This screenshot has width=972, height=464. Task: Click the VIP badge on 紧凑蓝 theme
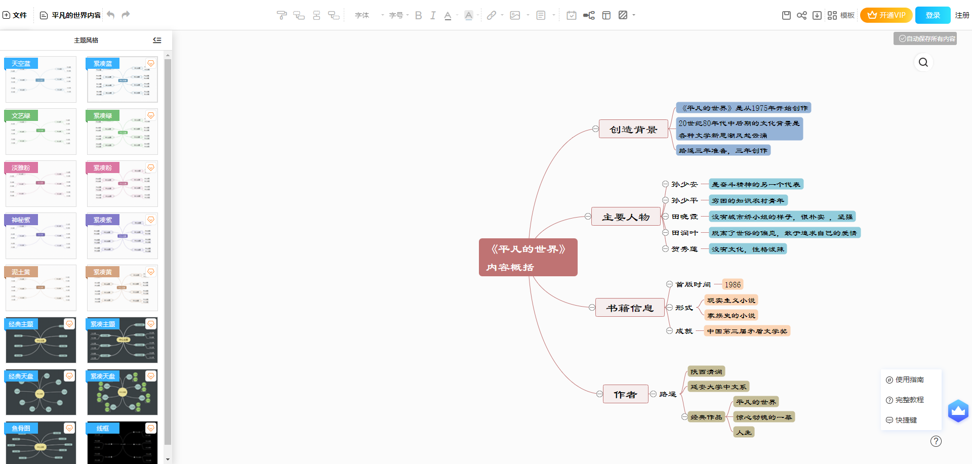(x=151, y=63)
